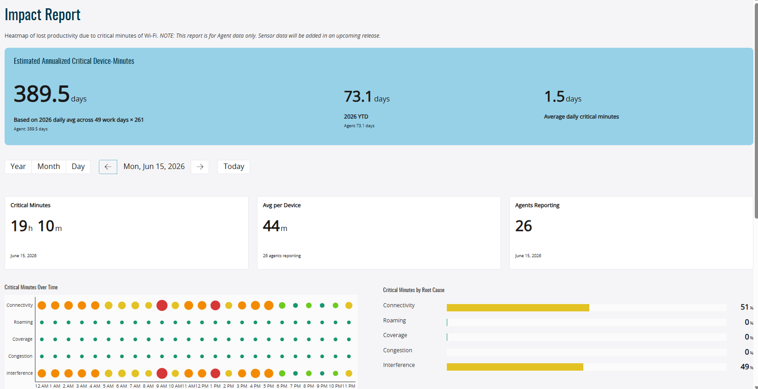This screenshot has width=758, height=389.
Task: Click the date label Mon, Jun 15, 2026
Action: pos(154,167)
